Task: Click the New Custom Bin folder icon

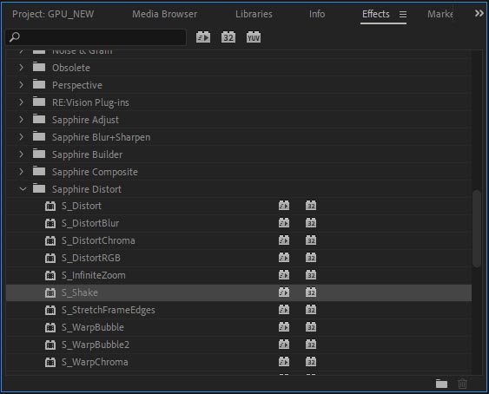Action: 441,384
